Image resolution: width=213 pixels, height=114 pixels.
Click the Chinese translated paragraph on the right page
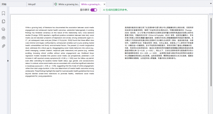point(159,43)
